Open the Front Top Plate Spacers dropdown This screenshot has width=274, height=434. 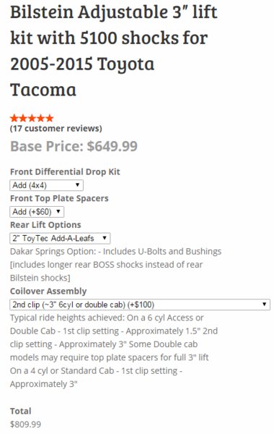point(37,212)
